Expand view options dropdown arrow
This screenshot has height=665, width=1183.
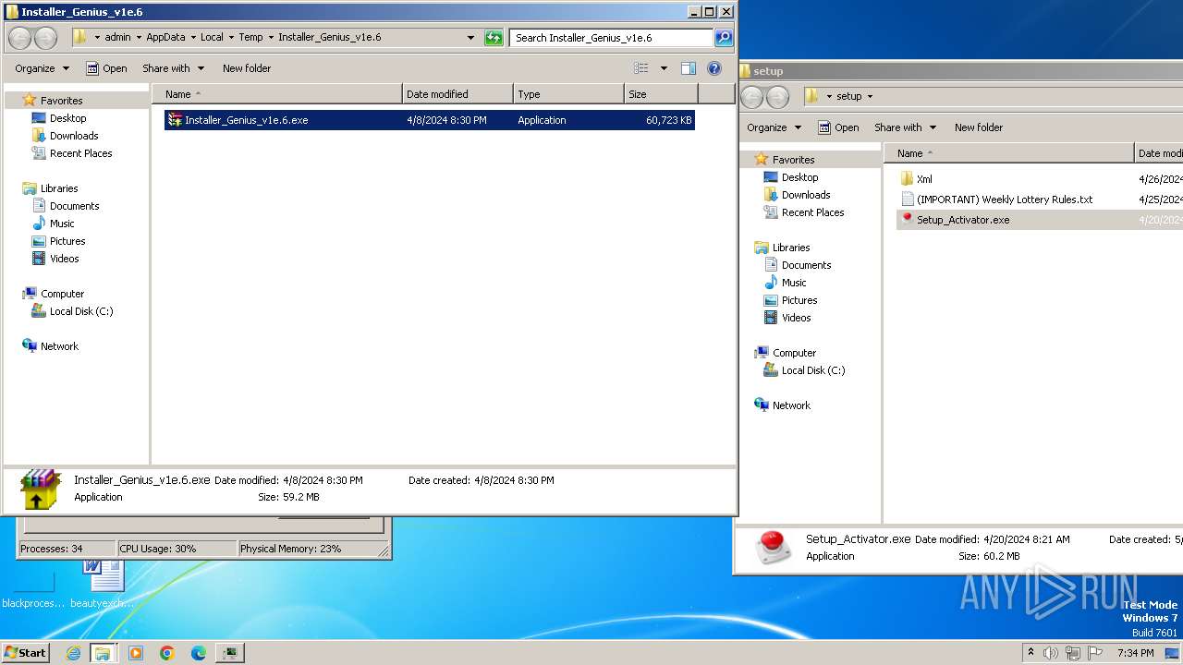pos(664,68)
